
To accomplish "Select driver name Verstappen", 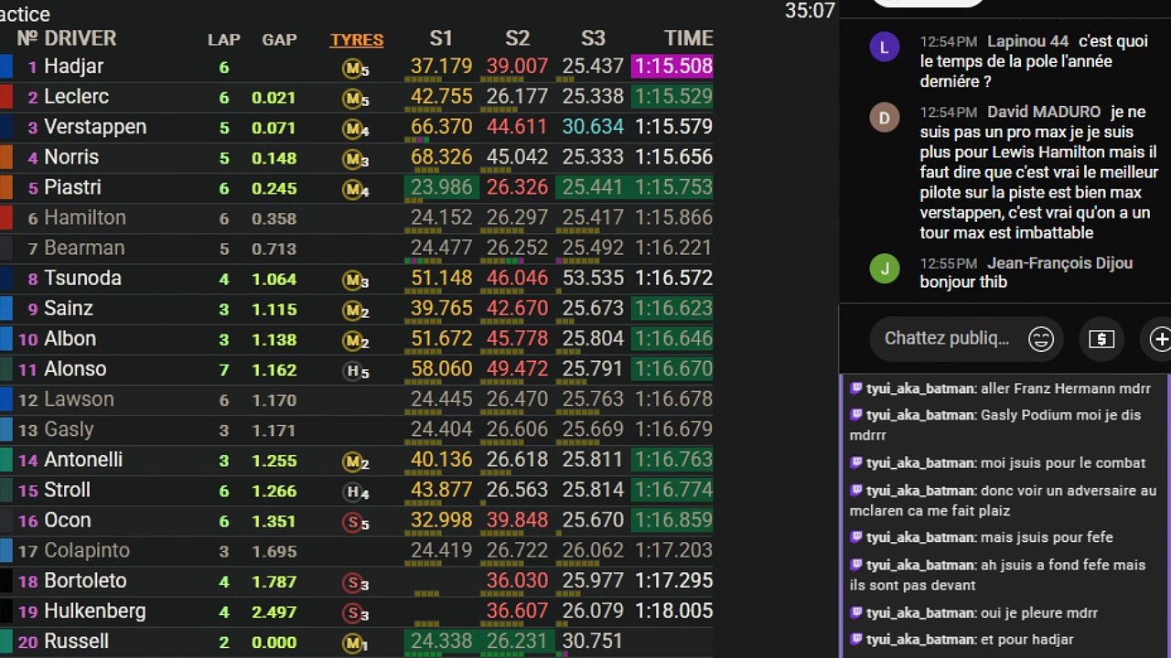I will point(95,126).
